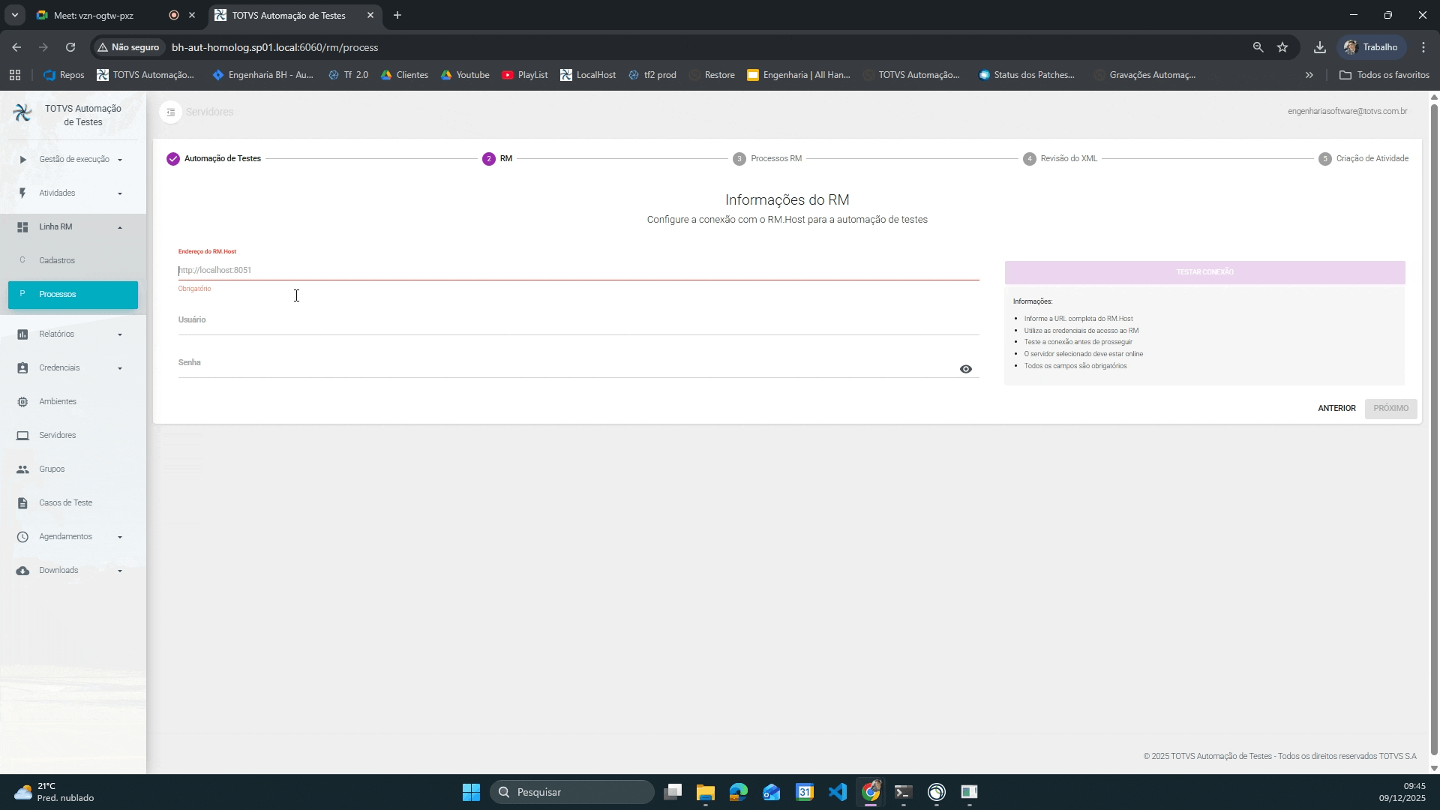Click the Endereço do RM.Host field
This screenshot has width=1440, height=810.
click(x=577, y=270)
